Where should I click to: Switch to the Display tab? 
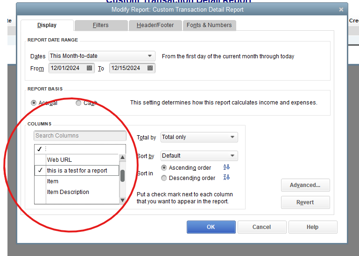pyautogui.click(x=47, y=25)
